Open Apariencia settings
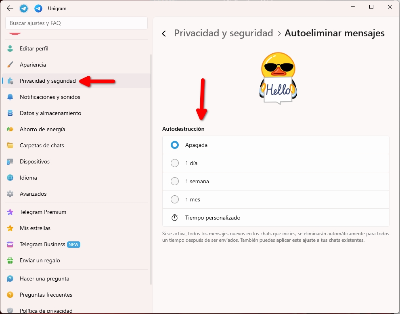Image resolution: width=400 pixels, height=314 pixels. click(x=76, y=65)
